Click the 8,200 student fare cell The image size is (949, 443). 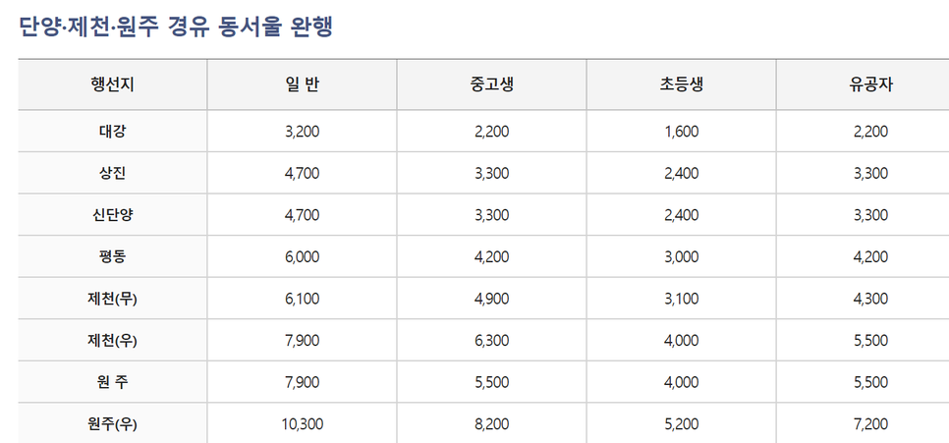click(491, 423)
